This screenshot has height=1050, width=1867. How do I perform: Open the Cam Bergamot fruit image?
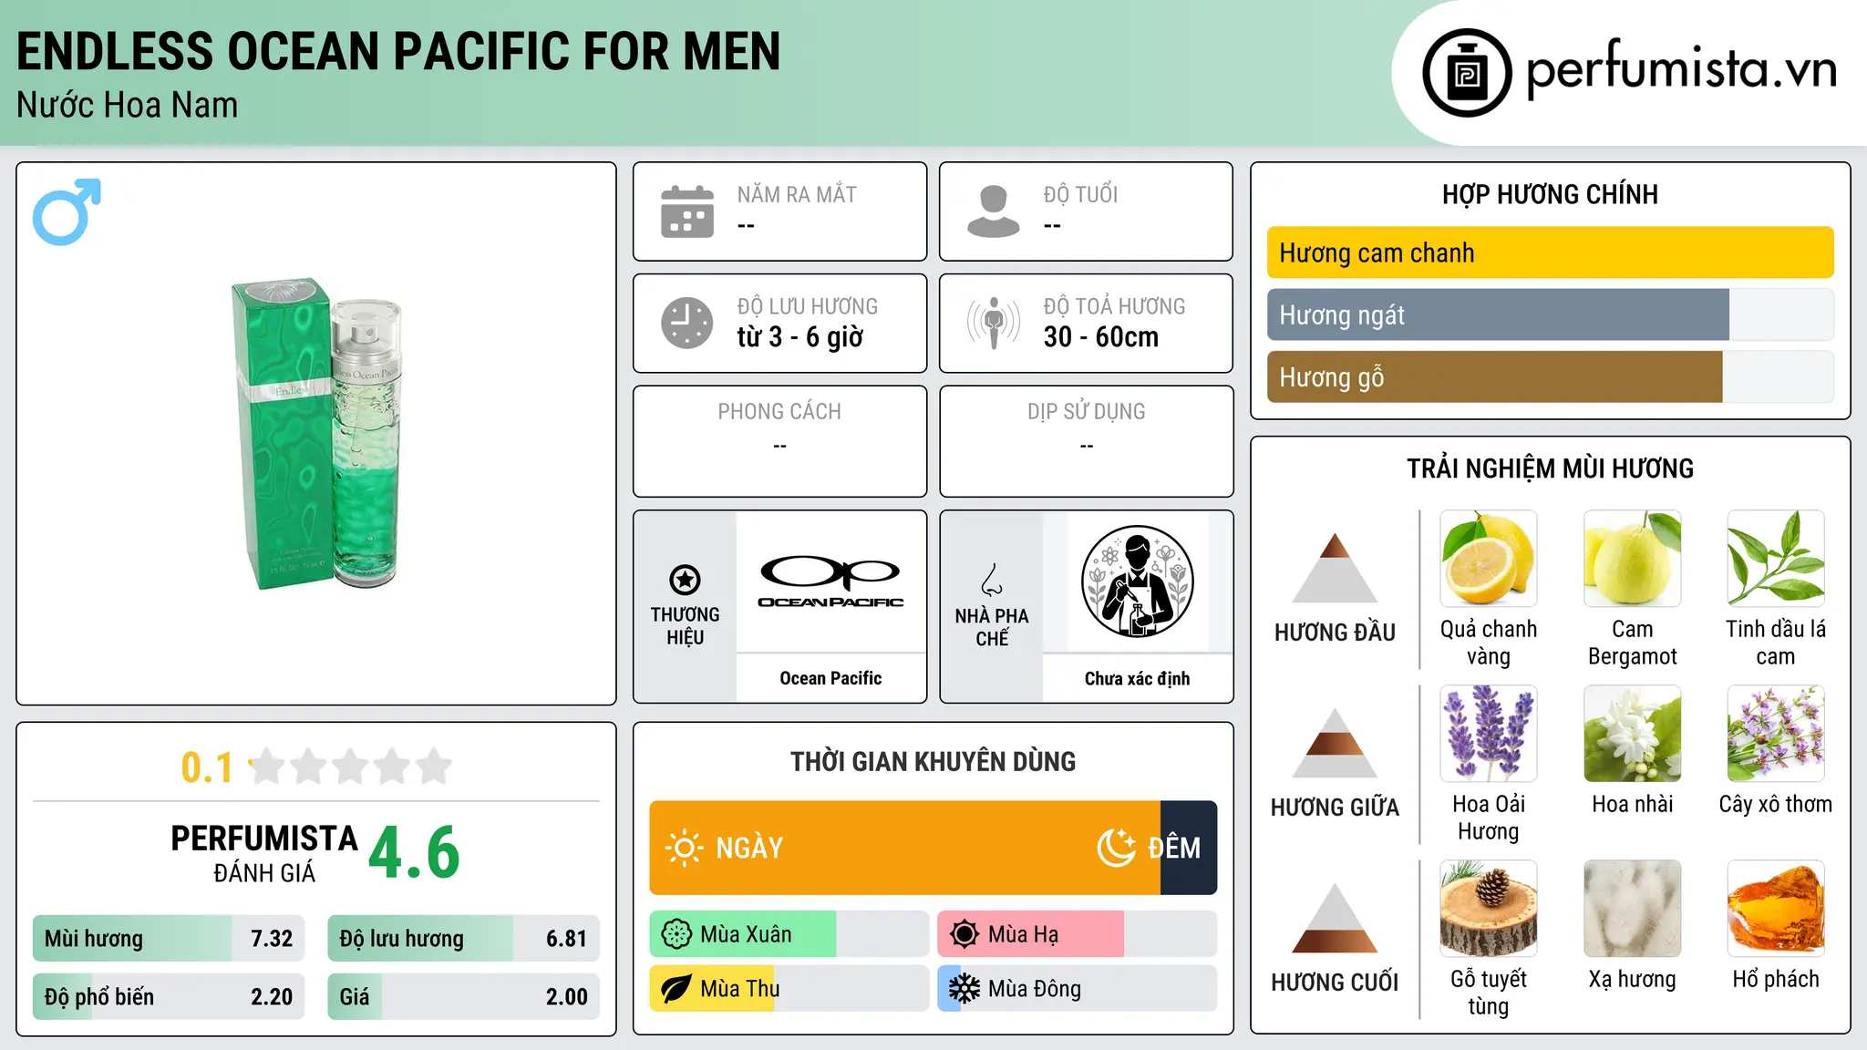click(x=1632, y=559)
